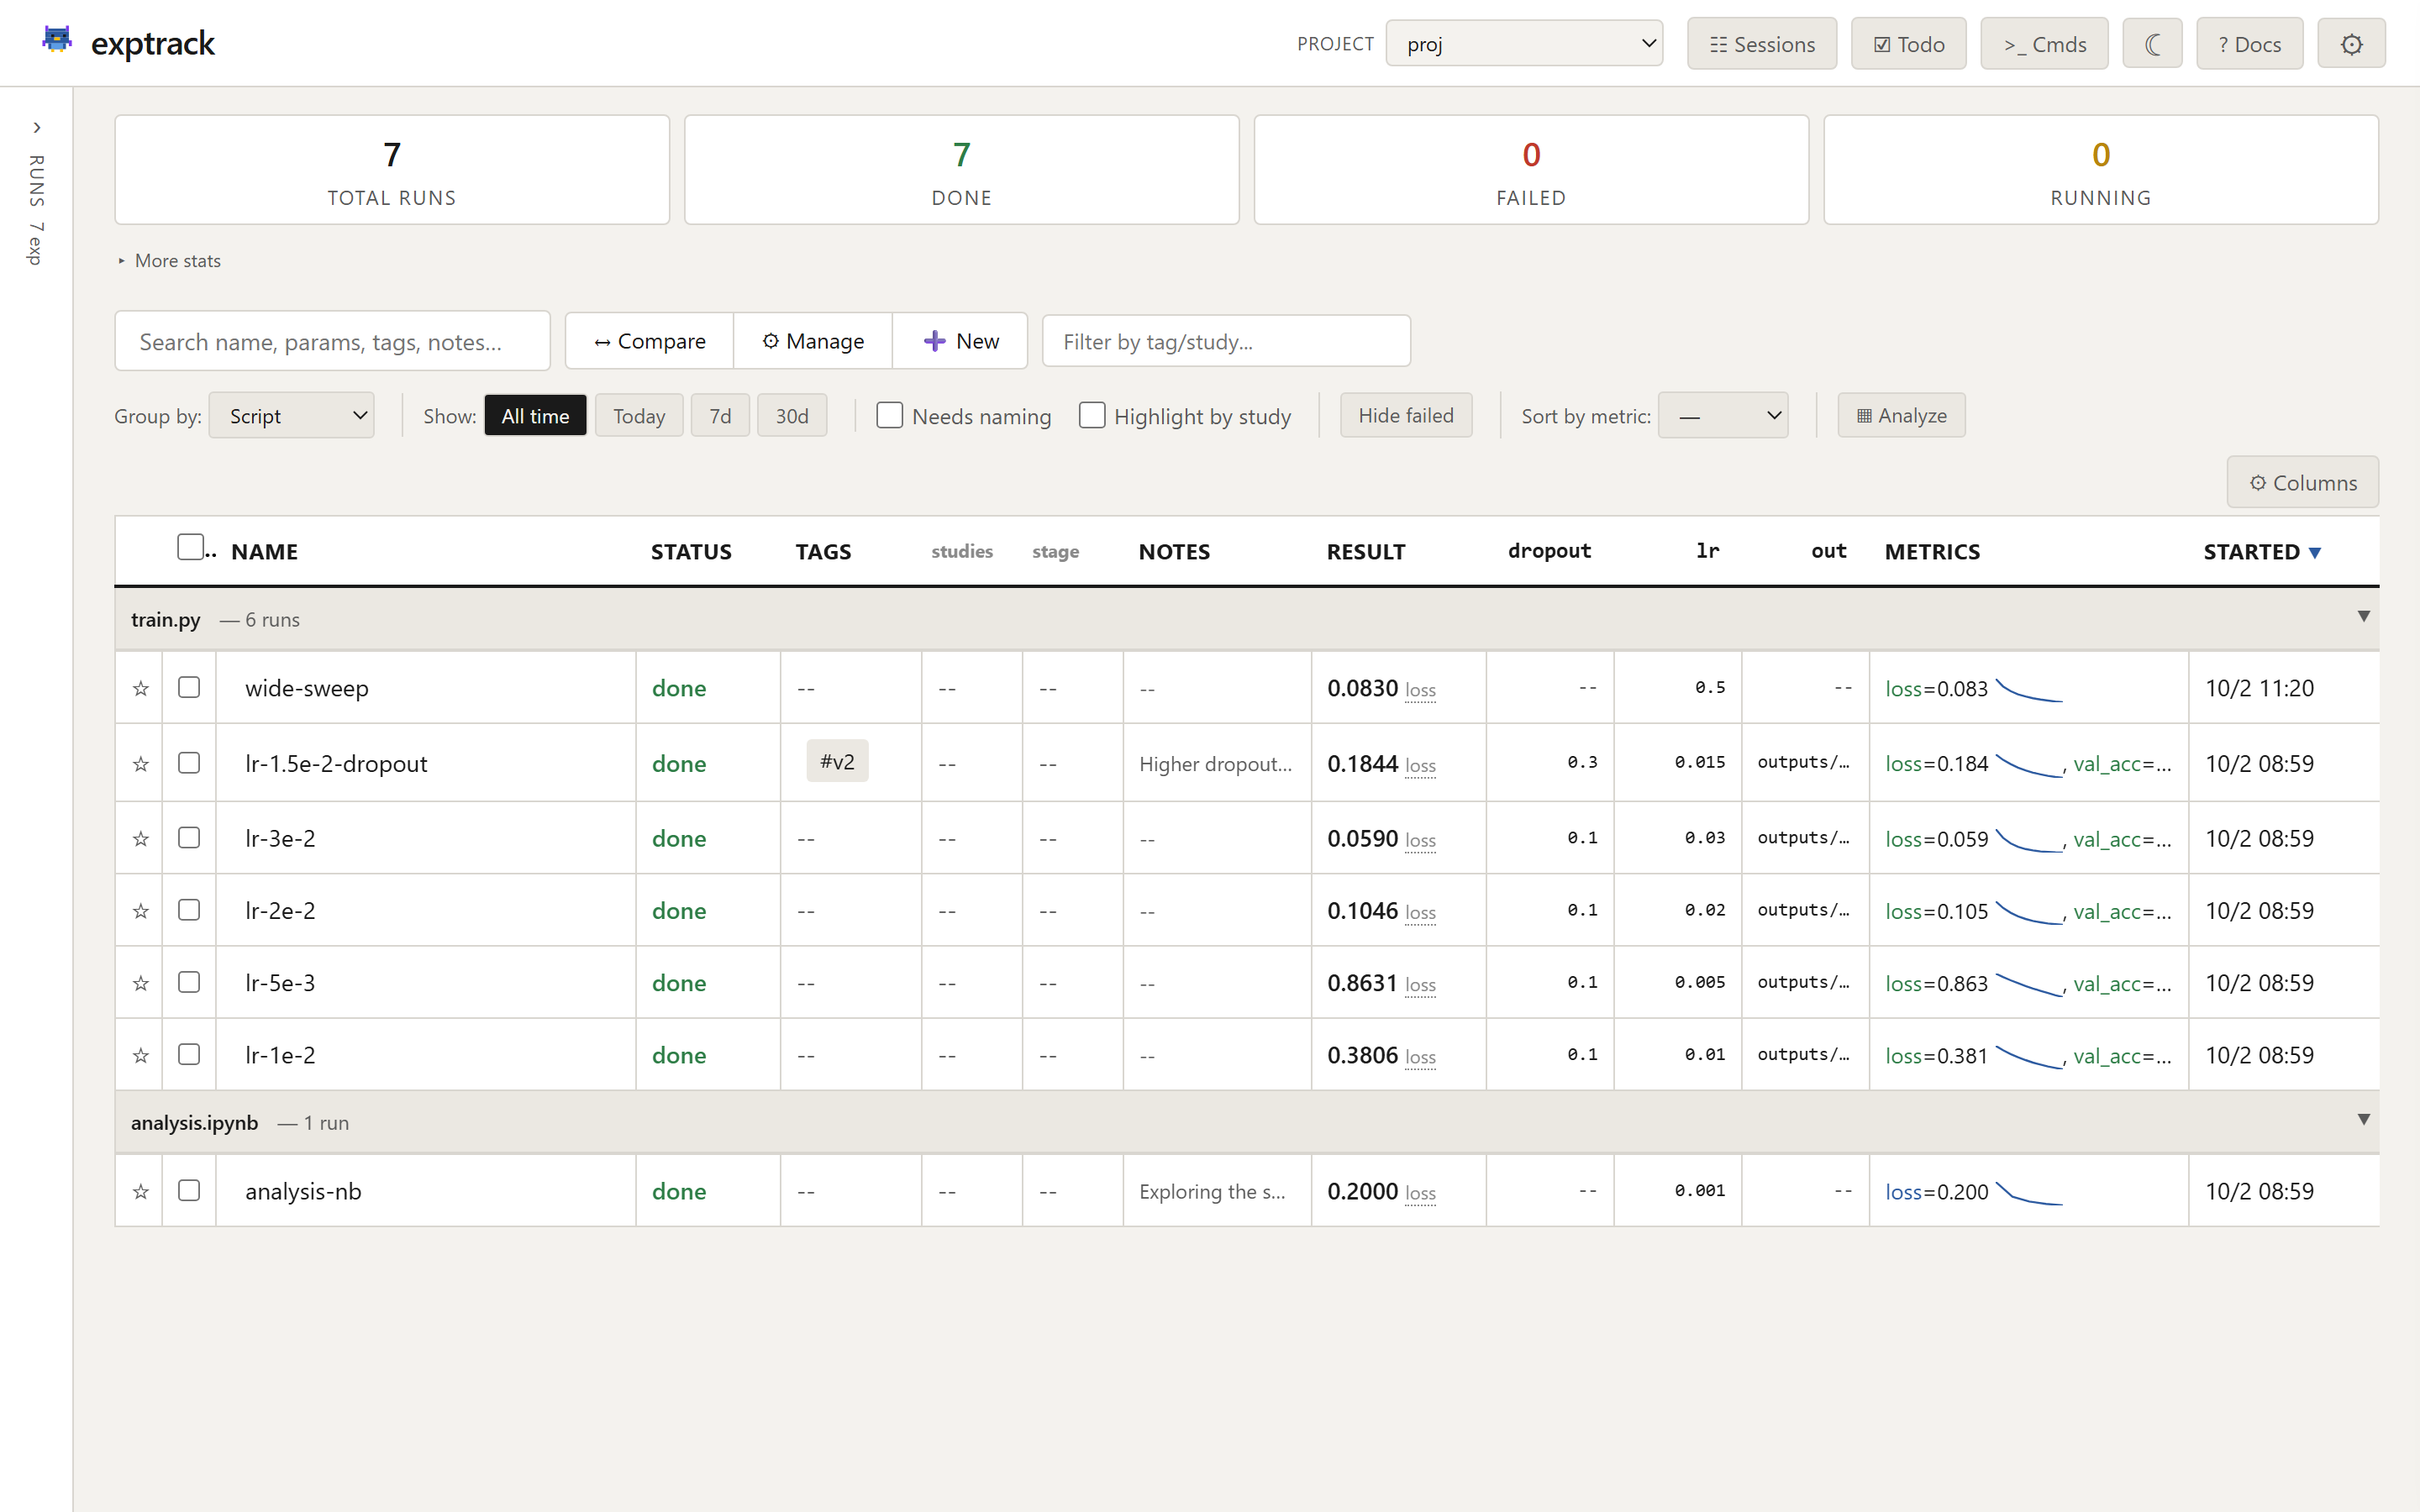Click the Manage button
This screenshot has width=2420, height=1512.
(x=813, y=341)
